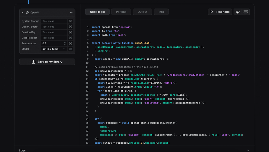Viewport: 269px width, 152px height.
Task: Select the Info tab
Action: click(x=161, y=12)
